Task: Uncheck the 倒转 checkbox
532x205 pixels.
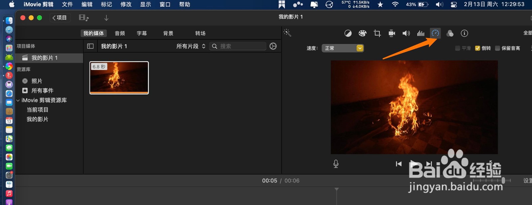Action: pos(477,48)
